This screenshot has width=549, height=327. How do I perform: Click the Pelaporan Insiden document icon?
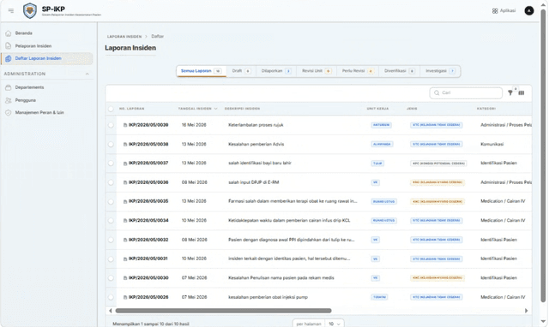coord(9,45)
